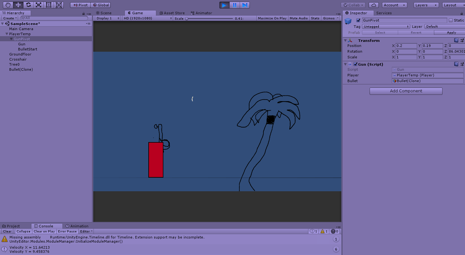Toggle console Collapse
This screenshot has height=255, width=465.
point(23,232)
